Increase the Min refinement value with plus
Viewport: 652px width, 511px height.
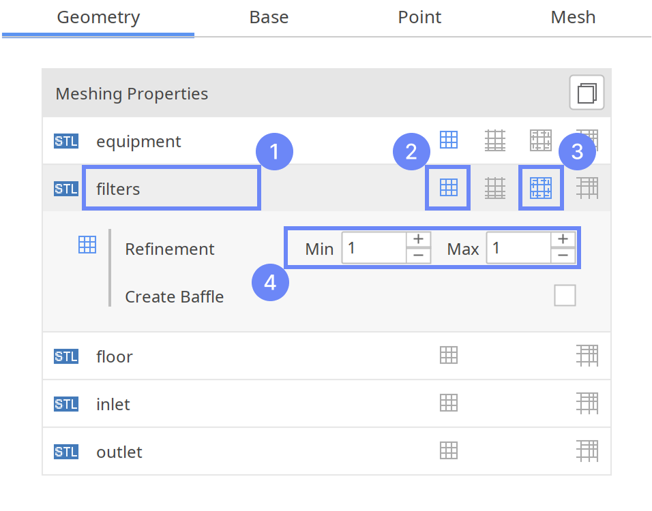tap(418, 239)
